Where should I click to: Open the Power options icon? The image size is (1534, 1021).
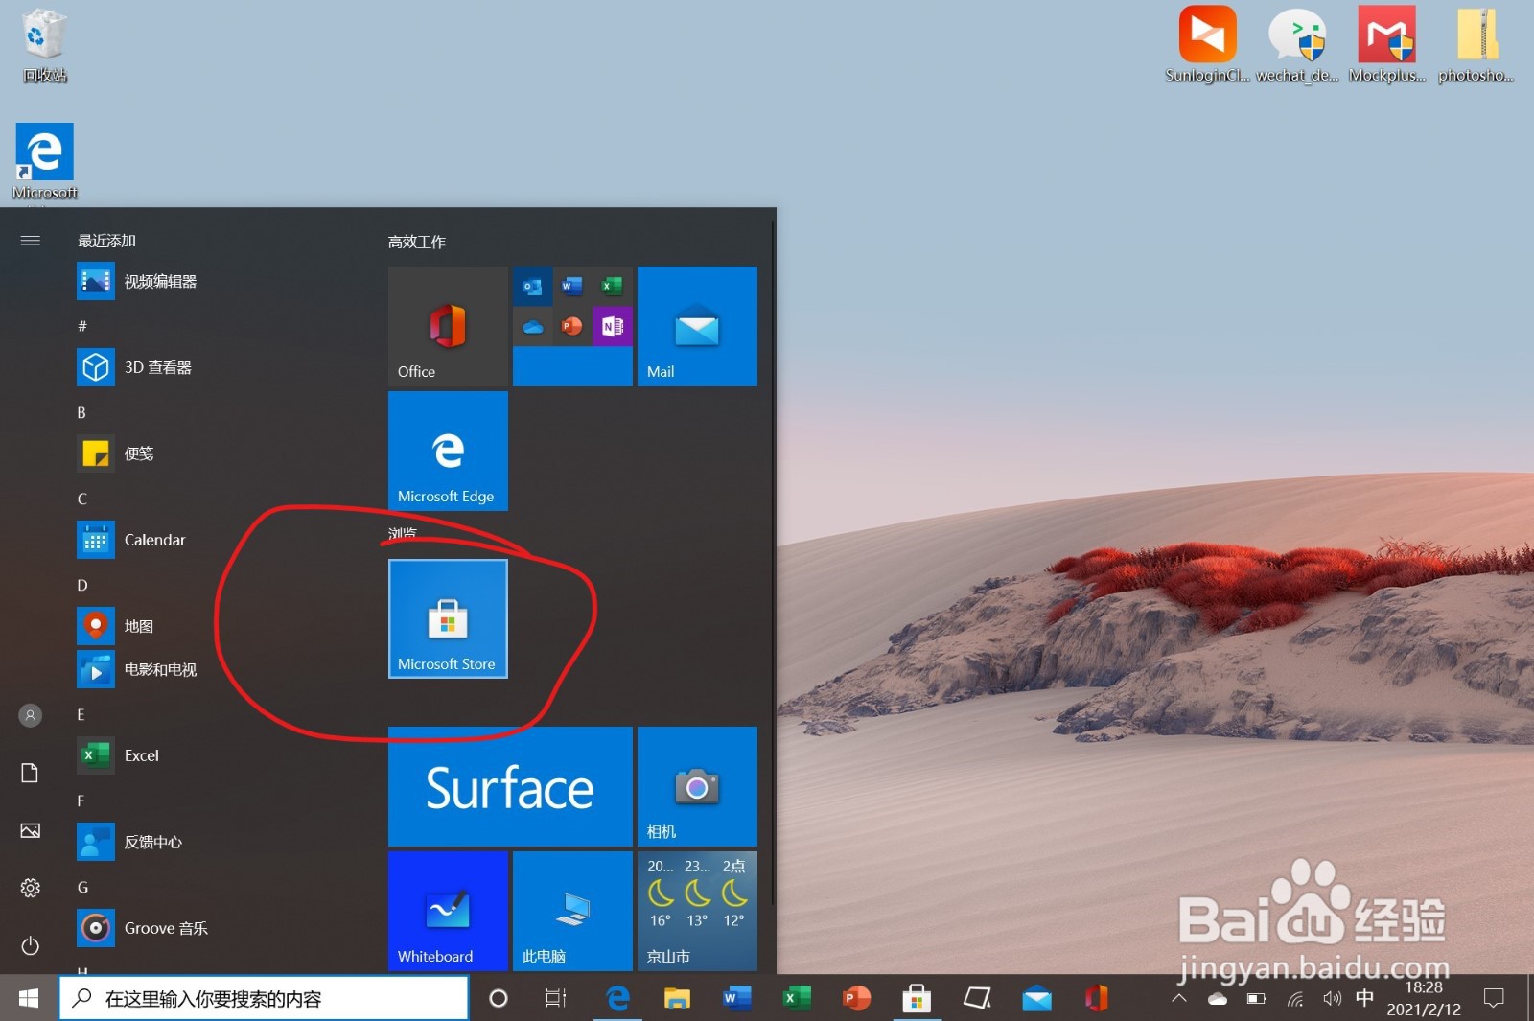pyautogui.click(x=31, y=945)
